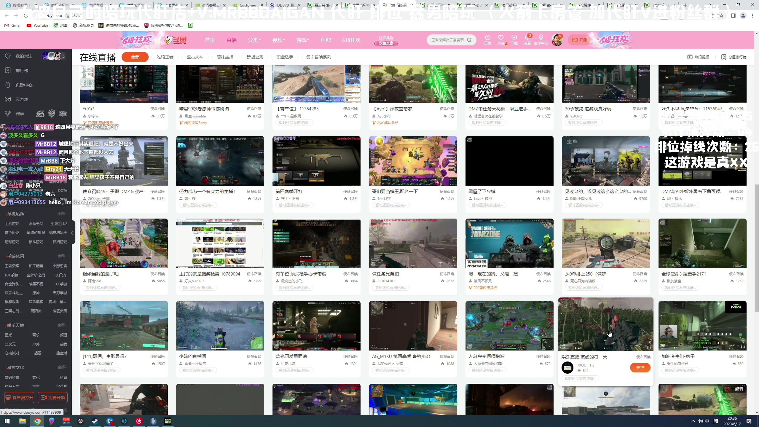Screen dimensions: 759x427
Task: Click the search magnifier icon
Action: click(469, 40)
